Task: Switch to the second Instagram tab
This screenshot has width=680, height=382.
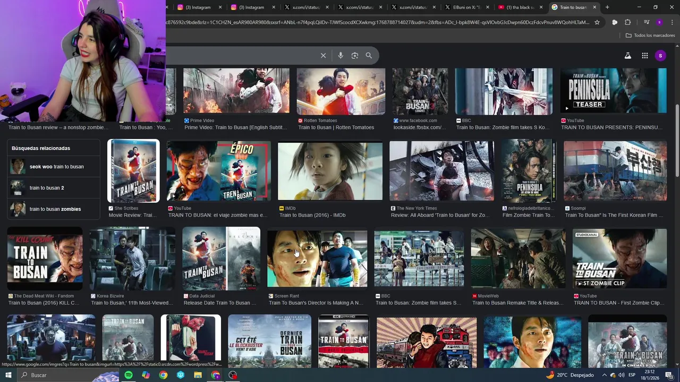Action: click(x=251, y=7)
